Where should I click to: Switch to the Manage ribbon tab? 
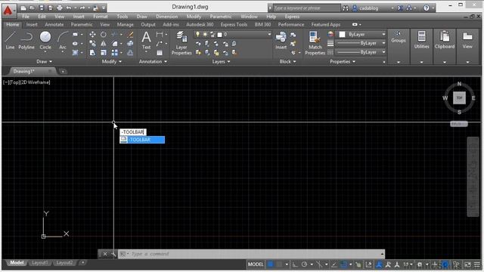125,24
